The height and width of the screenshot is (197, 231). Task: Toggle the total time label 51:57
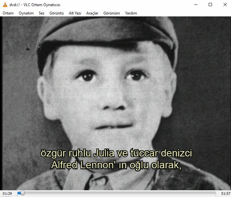tap(225, 193)
